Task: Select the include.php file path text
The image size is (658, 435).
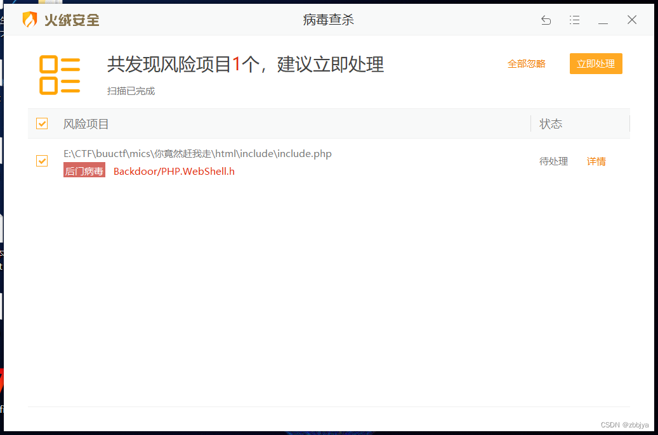Action: [x=197, y=154]
